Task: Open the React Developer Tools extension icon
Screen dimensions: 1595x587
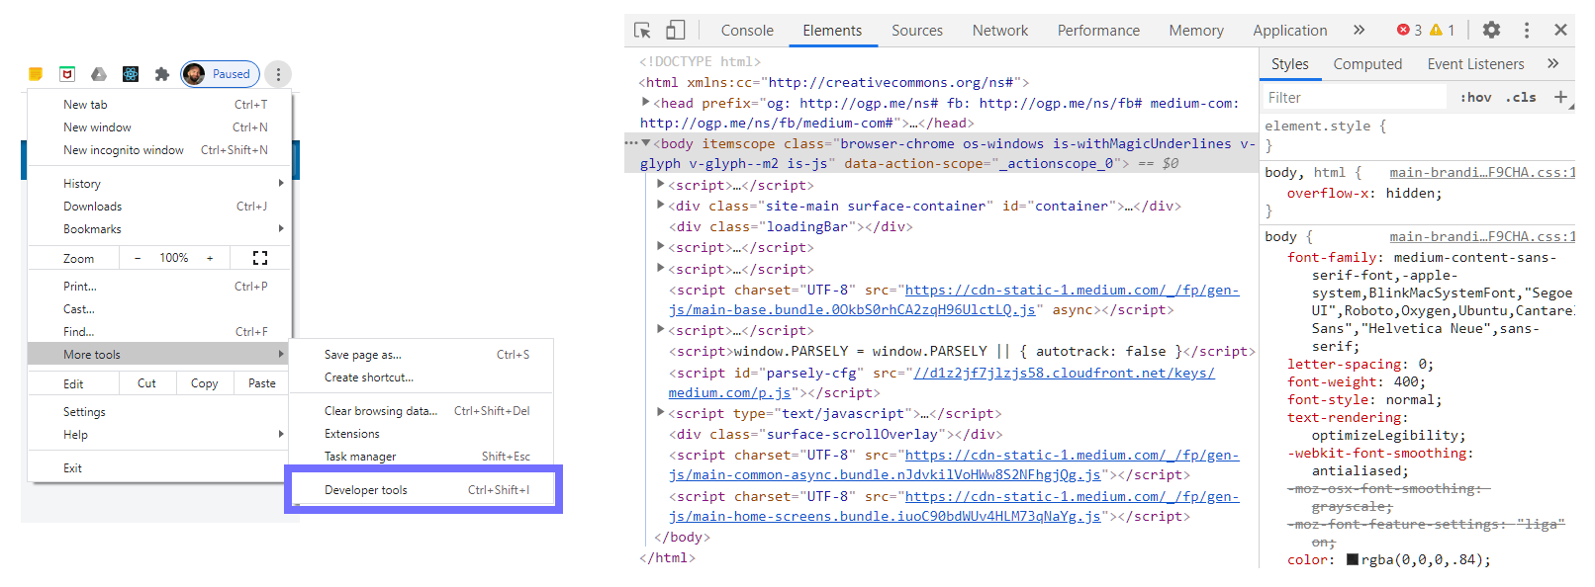Action: pyautogui.click(x=131, y=74)
